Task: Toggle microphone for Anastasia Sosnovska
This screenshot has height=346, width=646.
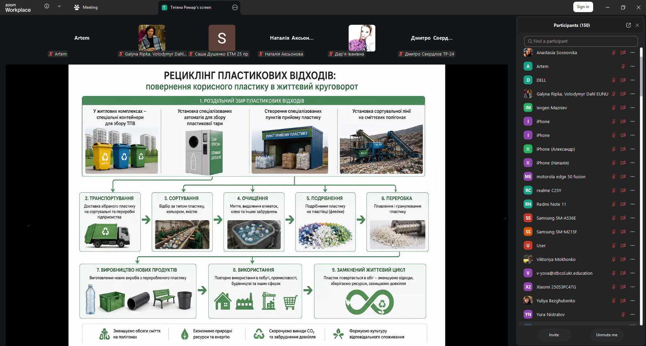Action: (x=614, y=53)
